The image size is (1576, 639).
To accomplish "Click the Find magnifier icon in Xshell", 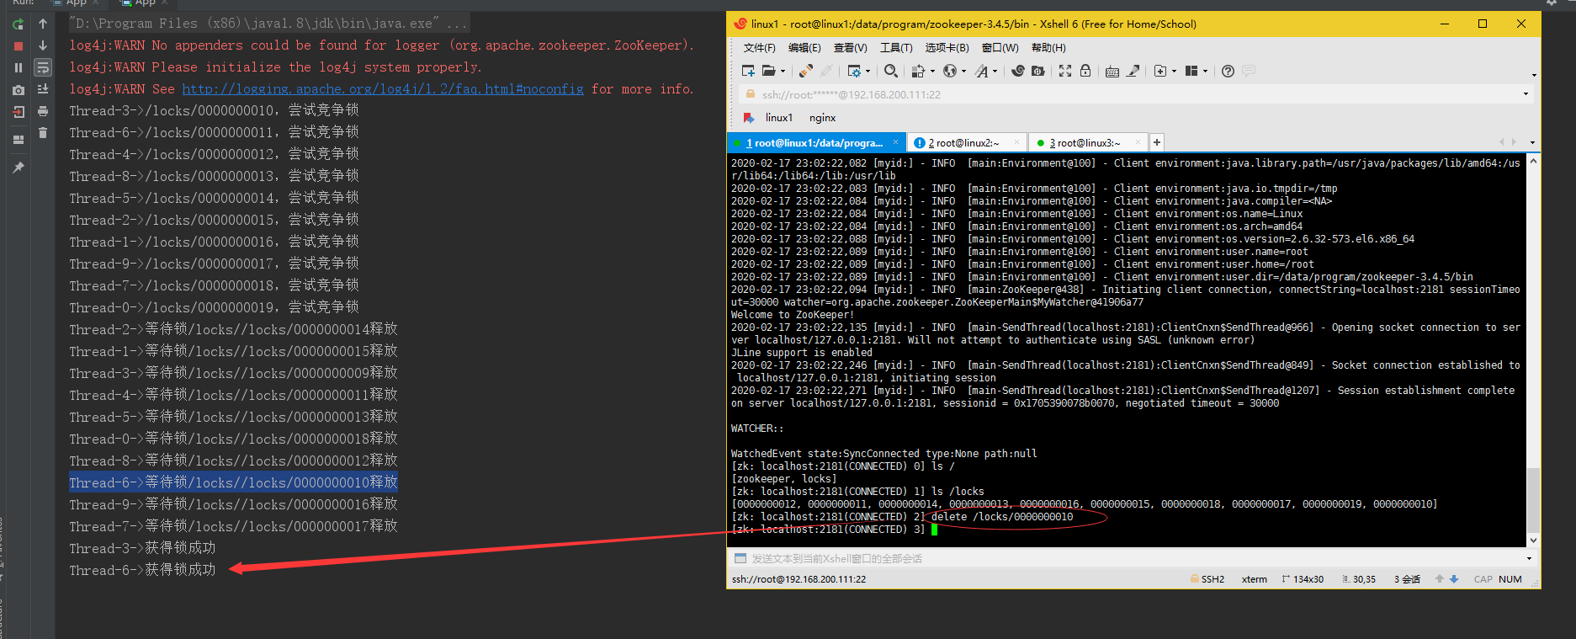I will 891,71.
